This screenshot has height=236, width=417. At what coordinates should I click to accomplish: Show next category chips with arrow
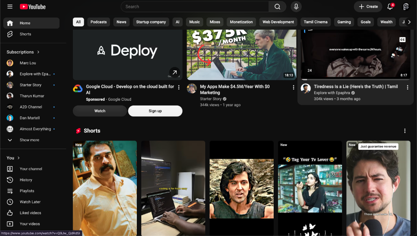(x=409, y=22)
